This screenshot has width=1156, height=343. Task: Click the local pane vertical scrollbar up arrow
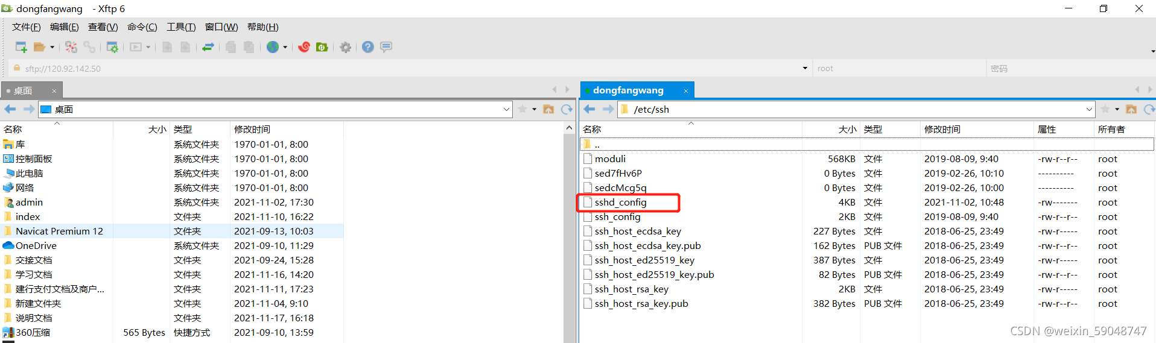coord(569,128)
